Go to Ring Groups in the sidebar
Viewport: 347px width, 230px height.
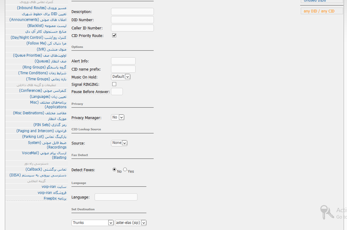coord(44,67)
